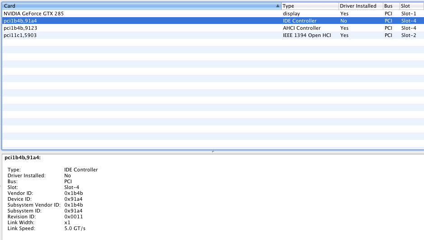424x240 pixels.
Task: Click the 'Slot-4' value in details pane
Action: pos(72,187)
